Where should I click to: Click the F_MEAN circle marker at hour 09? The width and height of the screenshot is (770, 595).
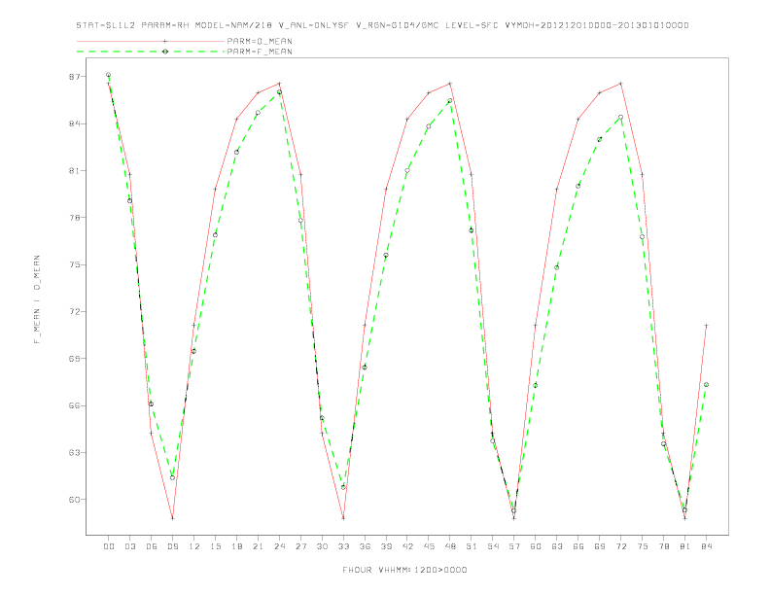pyautogui.click(x=172, y=477)
